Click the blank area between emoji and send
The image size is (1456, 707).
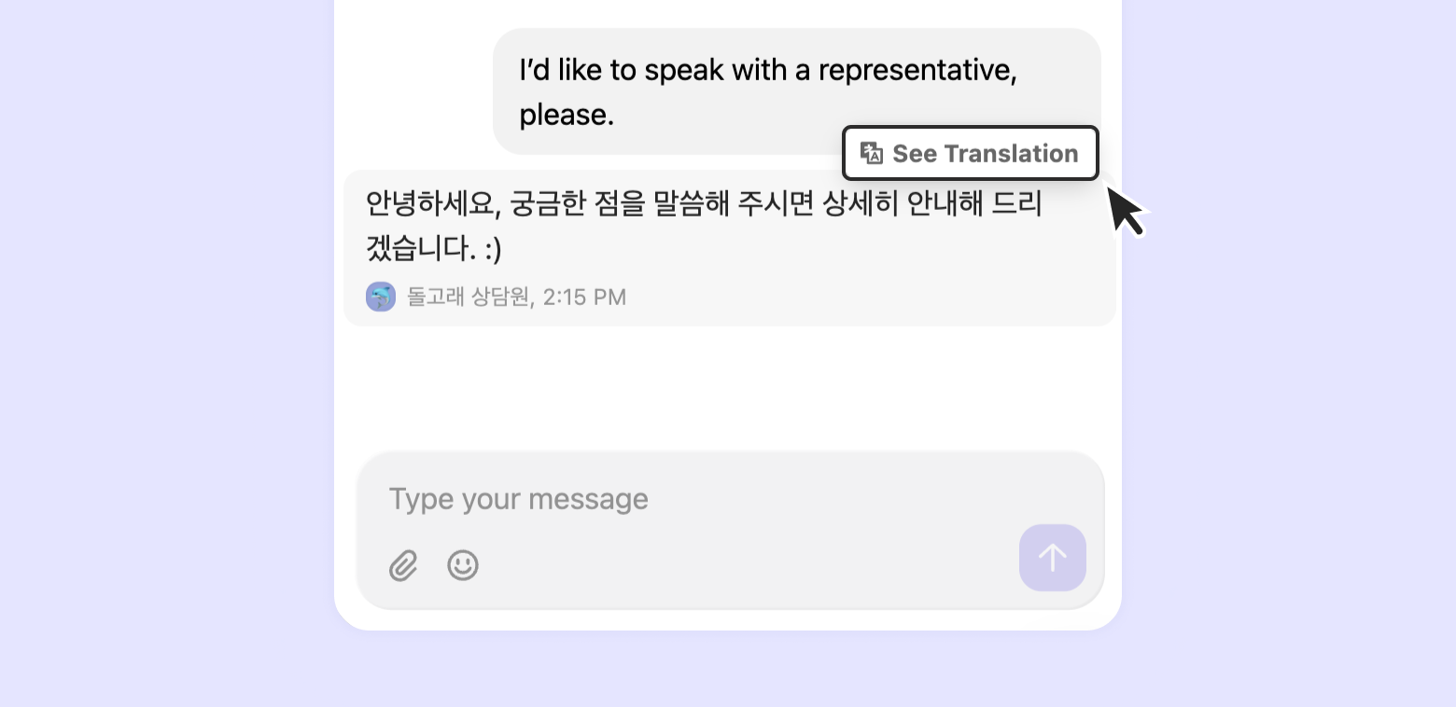[747, 565]
